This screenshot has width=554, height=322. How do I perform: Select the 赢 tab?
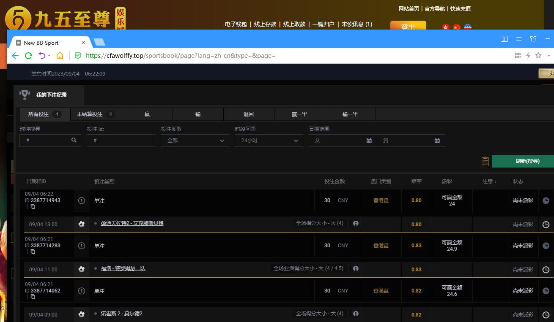tap(147, 114)
